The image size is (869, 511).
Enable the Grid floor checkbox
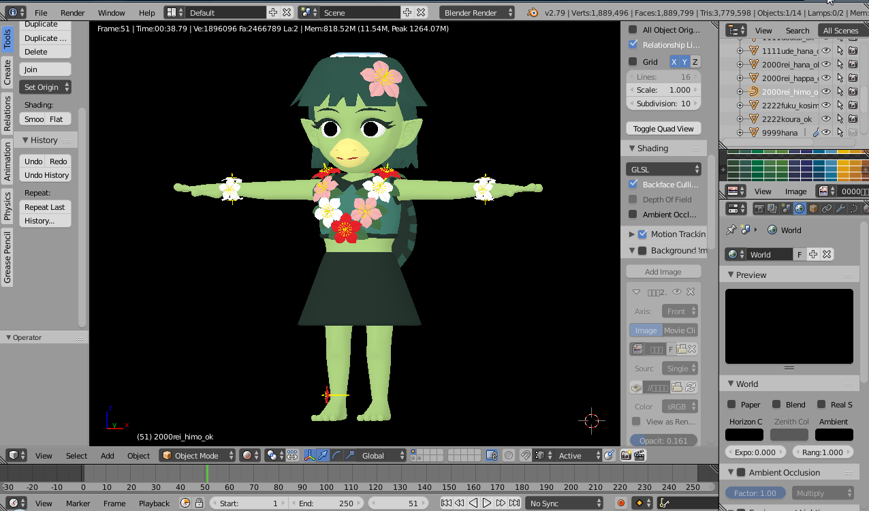click(x=633, y=61)
